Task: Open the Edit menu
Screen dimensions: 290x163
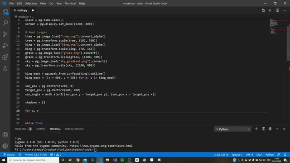Action: pos(19,3)
